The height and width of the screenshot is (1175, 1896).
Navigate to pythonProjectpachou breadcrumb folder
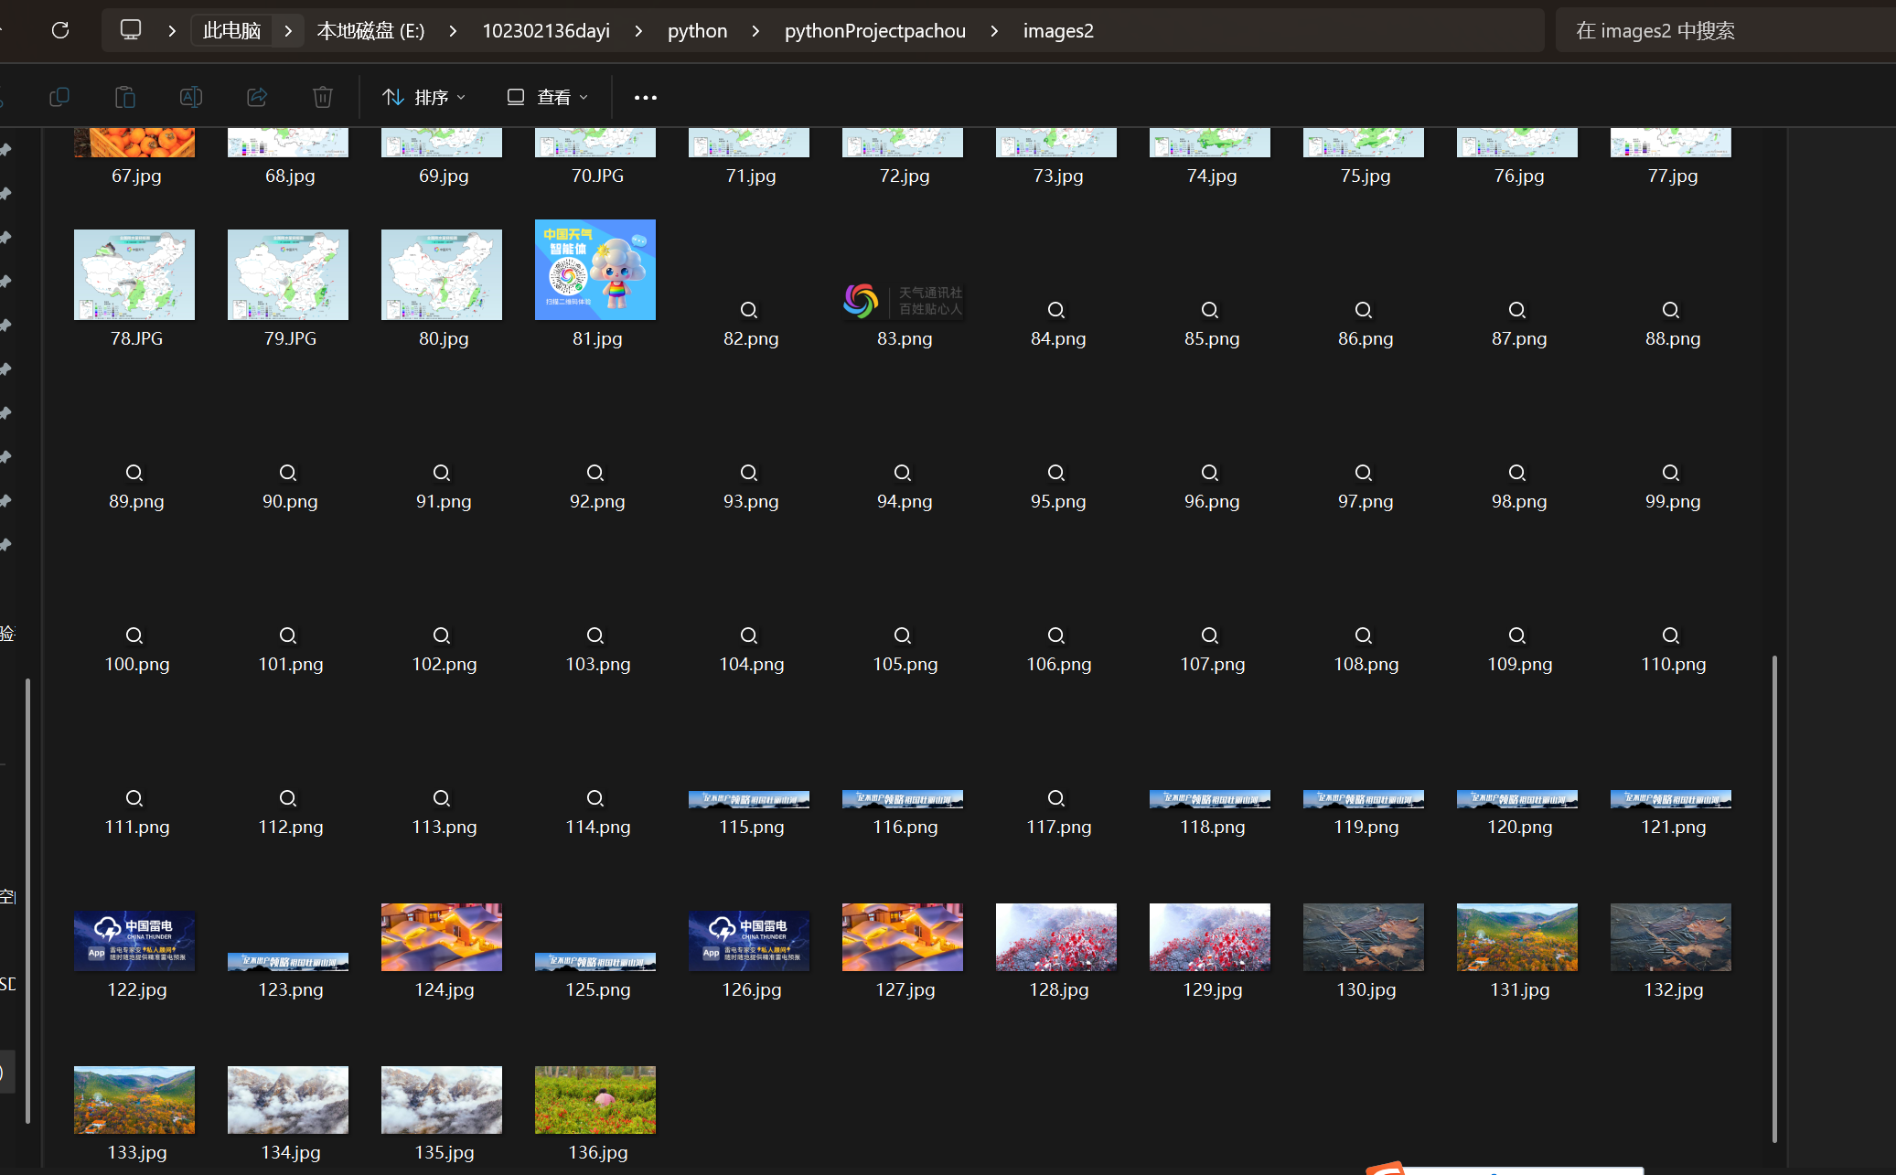coord(874,30)
